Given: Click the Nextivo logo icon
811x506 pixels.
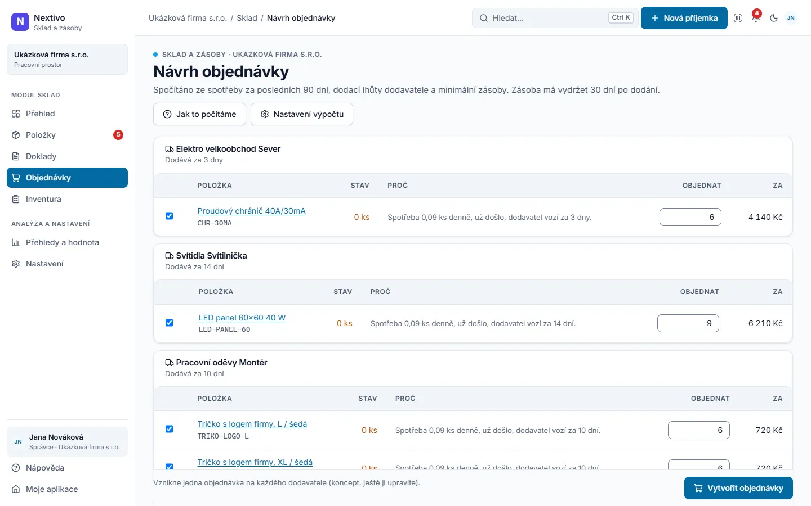Looking at the screenshot, I should coord(20,22).
